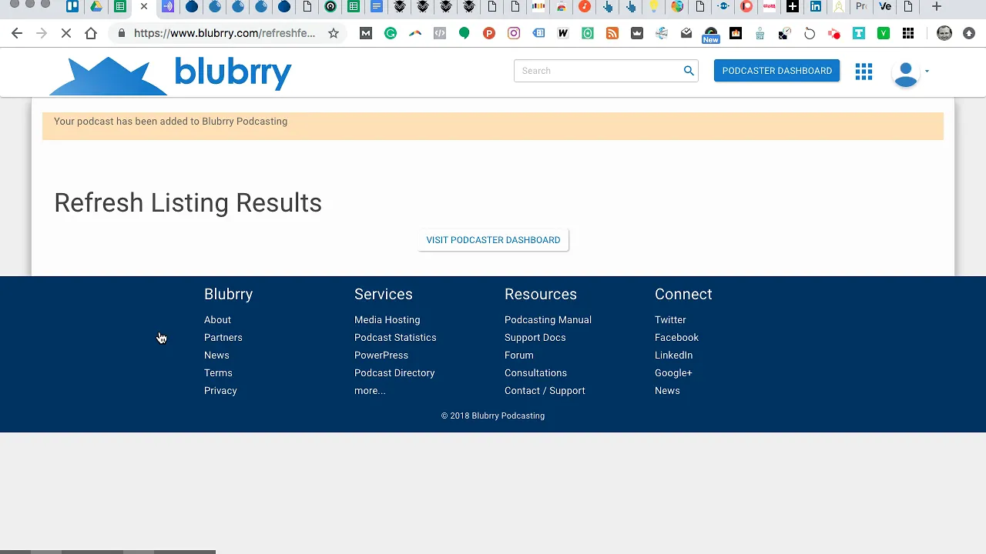Open News under the Connect column

(667, 391)
